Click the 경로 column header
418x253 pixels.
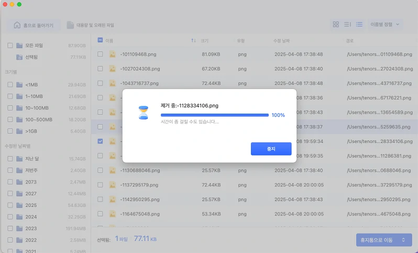click(349, 41)
